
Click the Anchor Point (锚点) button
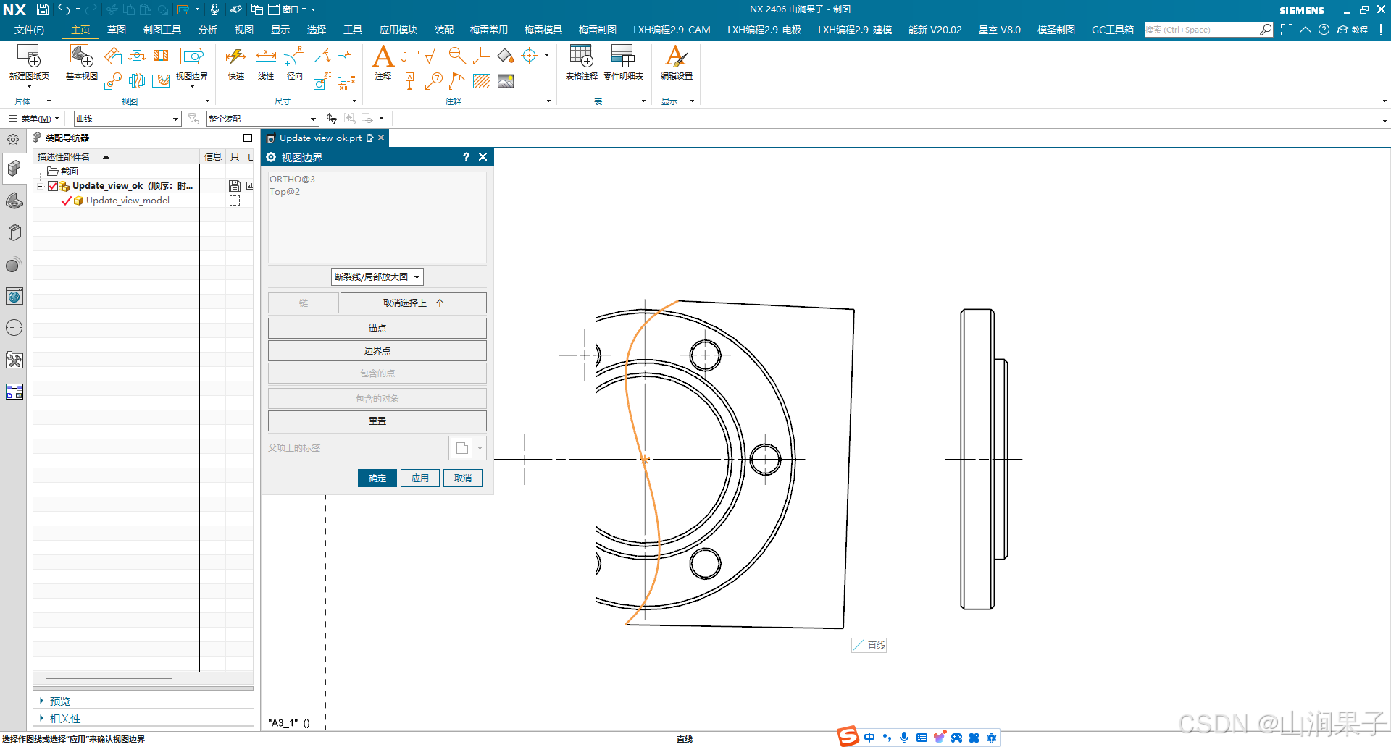click(377, 328)
